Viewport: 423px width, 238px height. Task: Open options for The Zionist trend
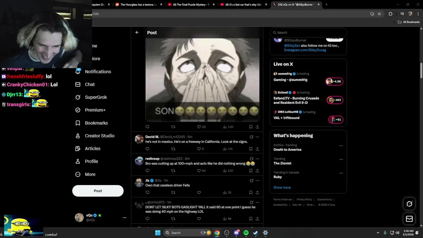pyautogui.click(x=341, y=159)
